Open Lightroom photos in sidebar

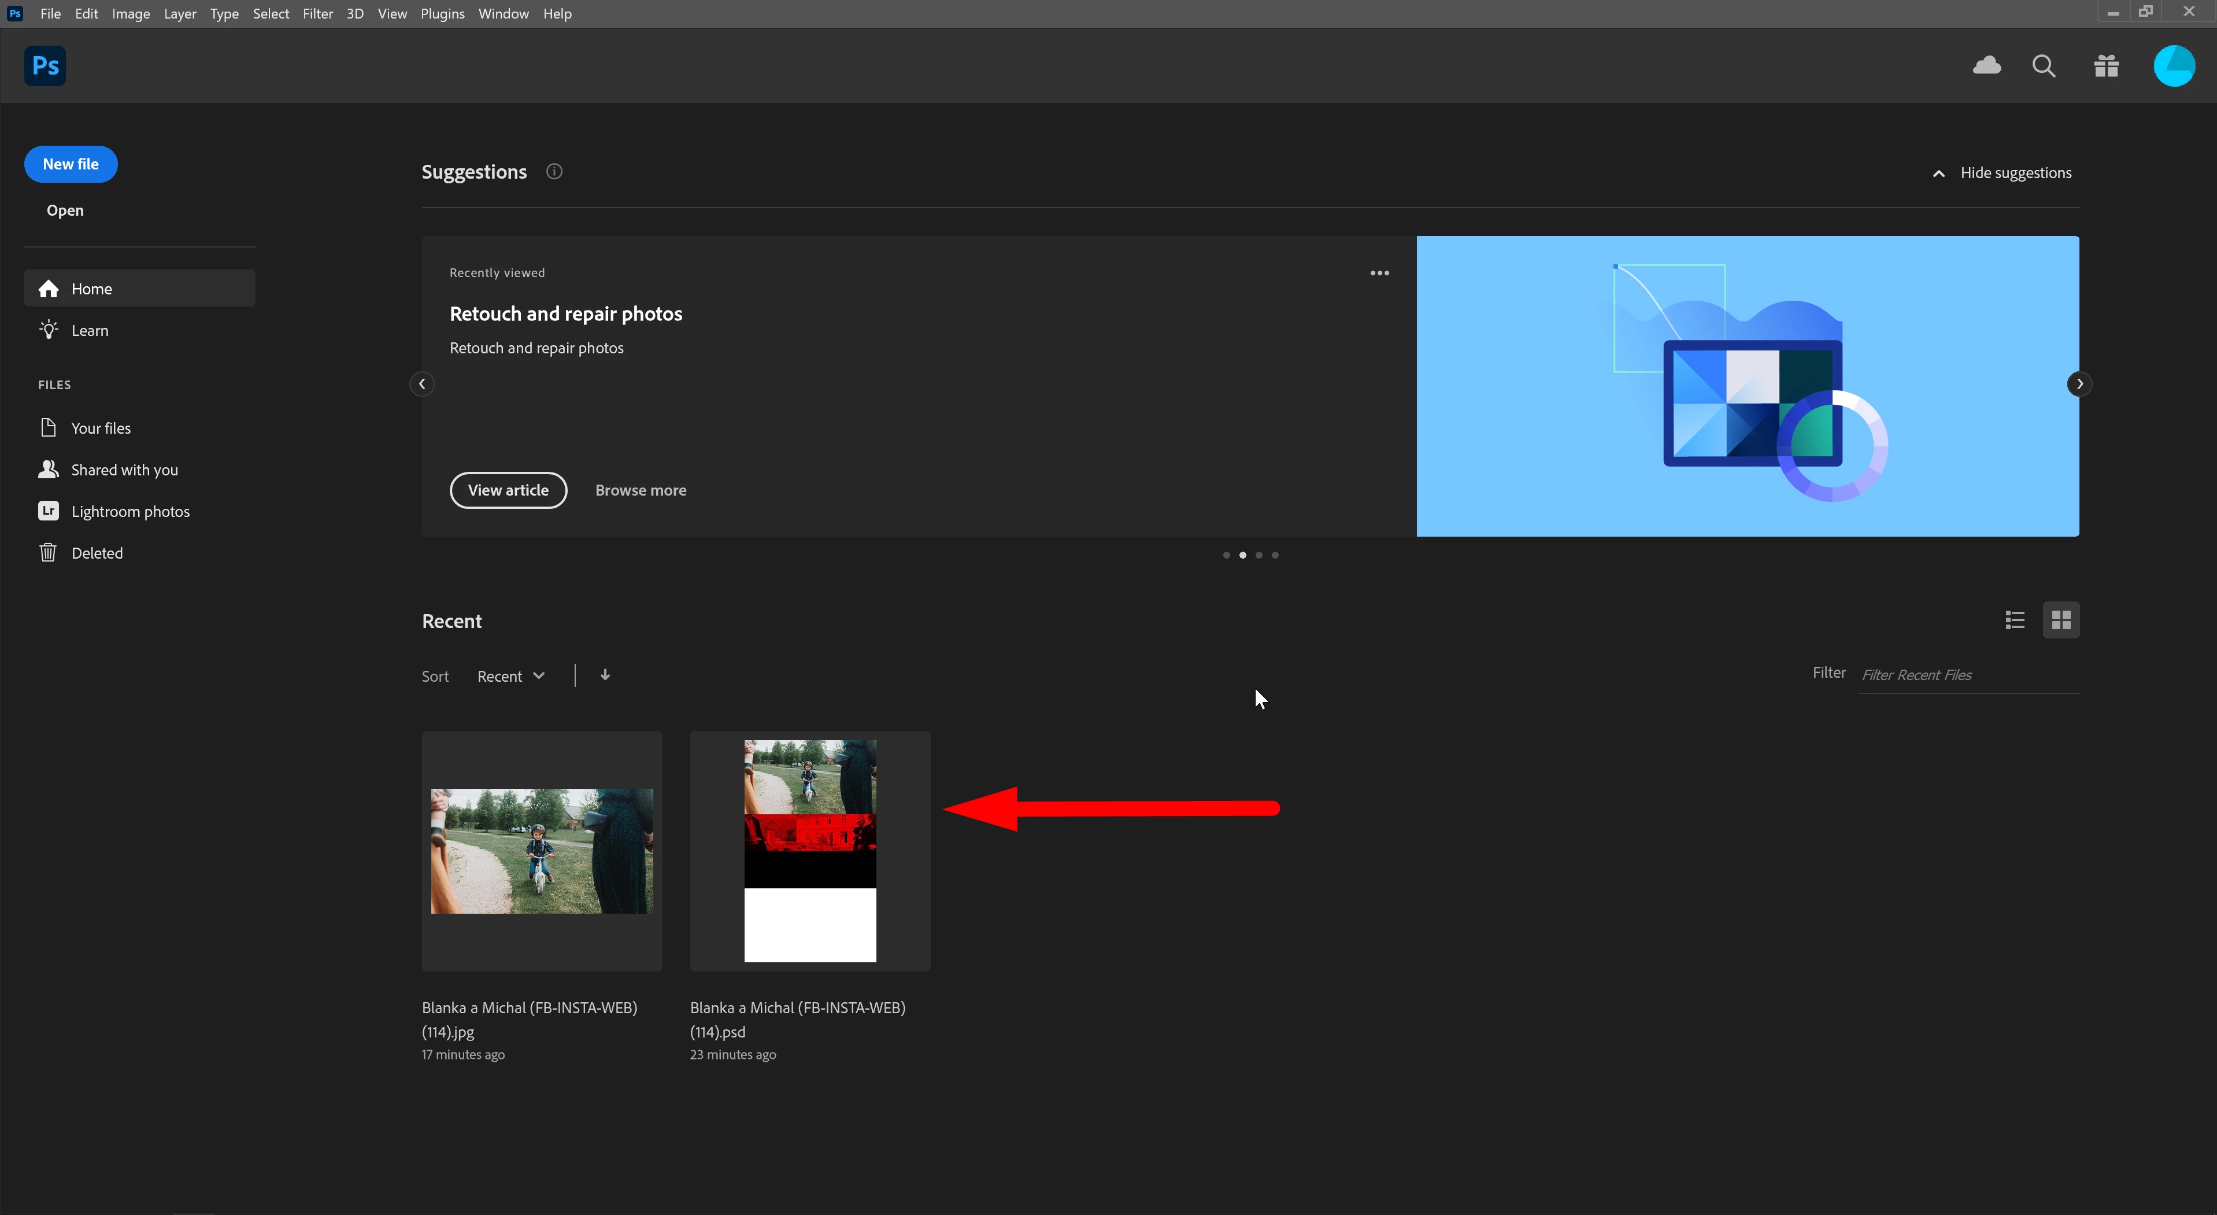point(130,511)
